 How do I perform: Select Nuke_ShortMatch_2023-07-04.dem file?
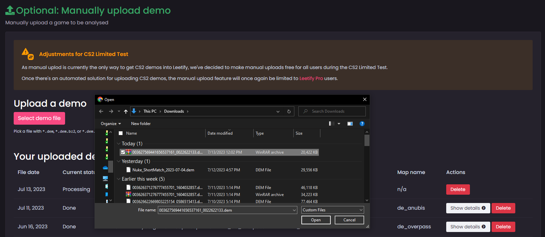(x=163, y=170)
